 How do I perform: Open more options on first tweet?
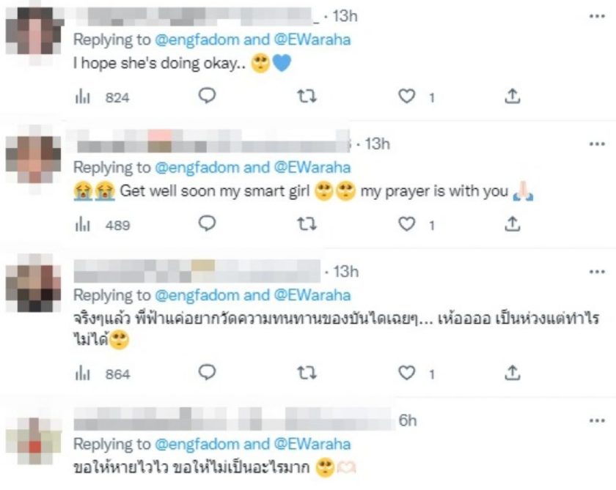point(597,16)
